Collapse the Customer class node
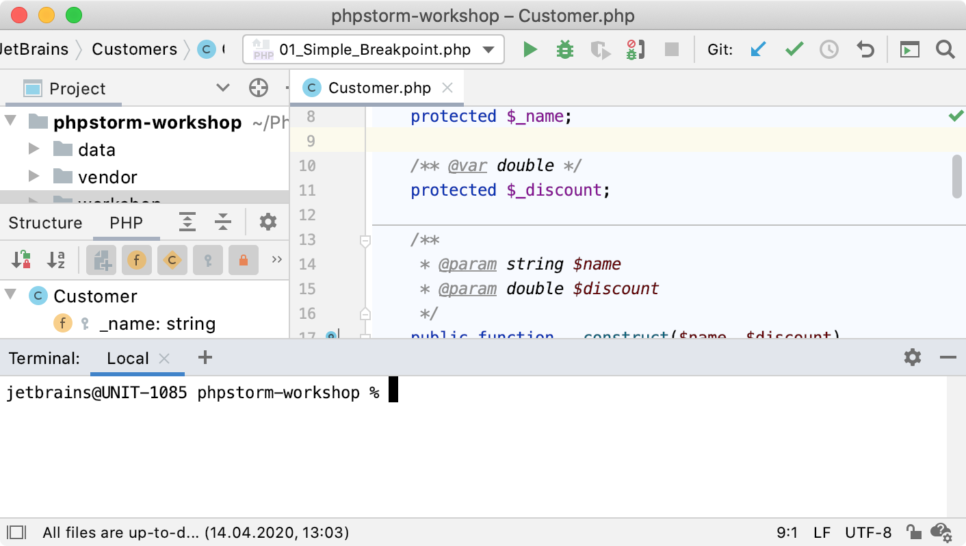Image resolution: width=966 pixels, height=546 pixels. (11, 296)
